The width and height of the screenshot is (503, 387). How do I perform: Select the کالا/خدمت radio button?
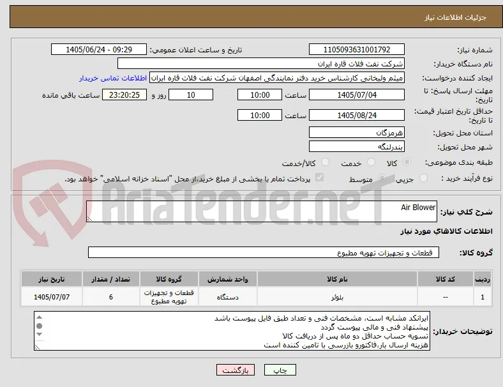coord(326,162)
